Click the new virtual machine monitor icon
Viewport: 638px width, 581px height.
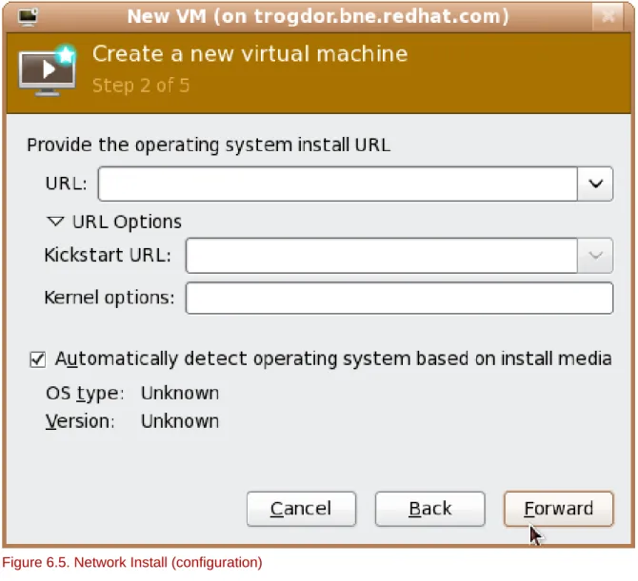(x=48, y=70)
